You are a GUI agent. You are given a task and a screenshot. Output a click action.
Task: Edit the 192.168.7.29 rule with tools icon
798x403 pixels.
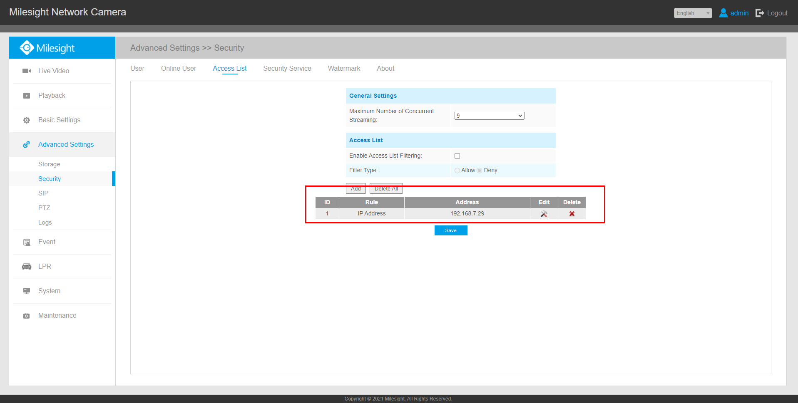[x=544, y=214]
